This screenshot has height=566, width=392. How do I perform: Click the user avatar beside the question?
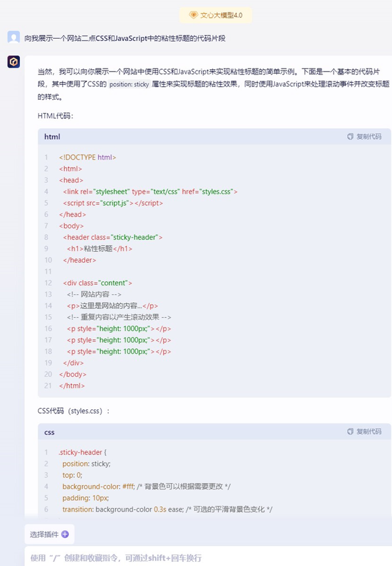(13, 37)
